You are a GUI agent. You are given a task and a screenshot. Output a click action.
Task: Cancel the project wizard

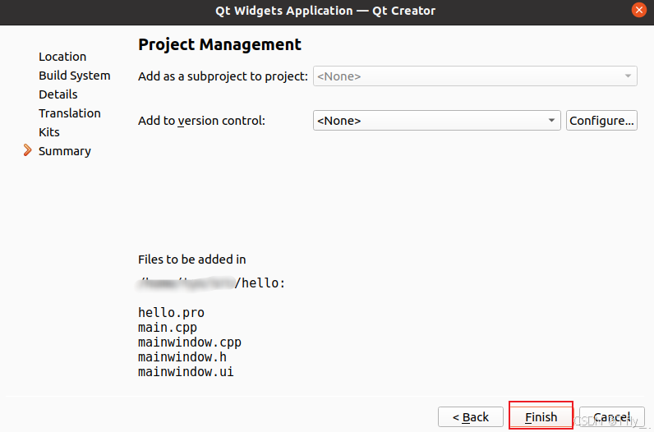(x=612, y=416)
